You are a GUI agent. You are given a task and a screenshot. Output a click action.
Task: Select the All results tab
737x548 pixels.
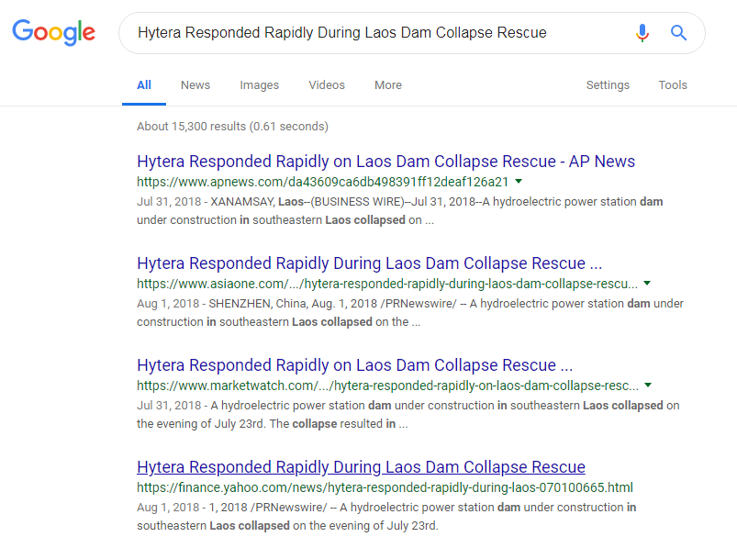(144, 85)
